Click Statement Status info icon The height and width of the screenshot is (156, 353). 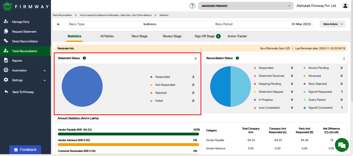tap(84, 58)
